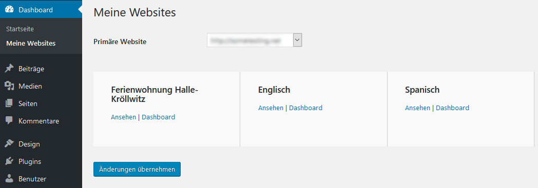Click the Kommentare speech bubble icon
This screenshot has width=538, height=188.
coord(10,121)
